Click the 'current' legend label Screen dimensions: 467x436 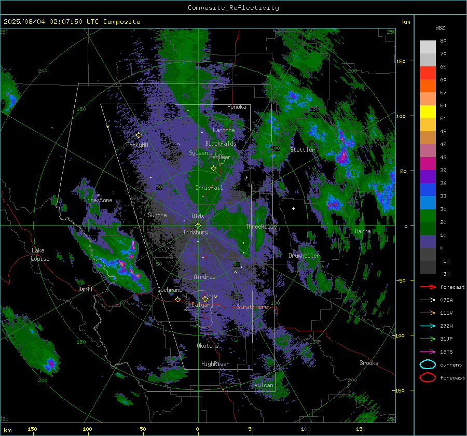(451, 364)
